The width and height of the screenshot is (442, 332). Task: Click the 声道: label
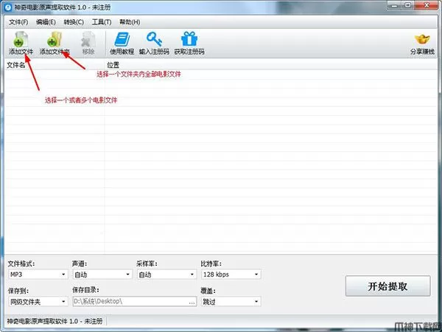[80, 263]
